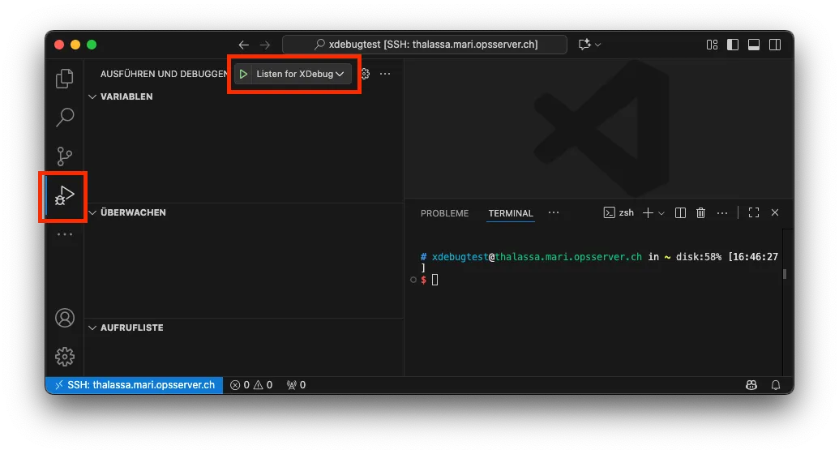Screen dimensions: 839x454
Task: Open the Manage gear in activity bar
Action: [x=65, y=357]
